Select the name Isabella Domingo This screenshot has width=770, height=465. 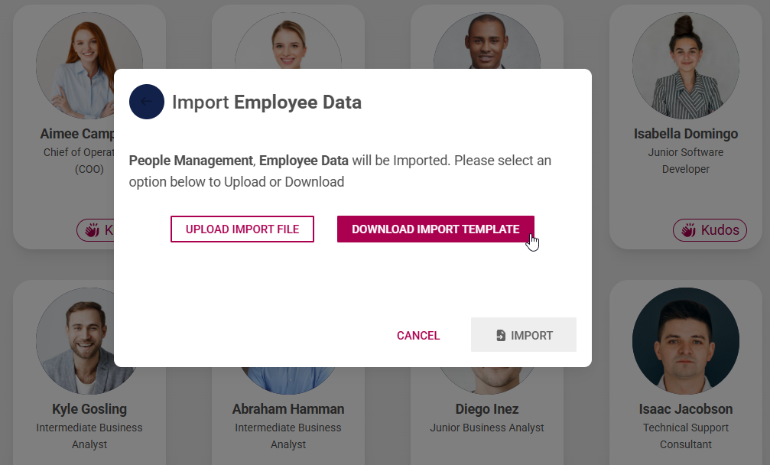pos(685,133)
